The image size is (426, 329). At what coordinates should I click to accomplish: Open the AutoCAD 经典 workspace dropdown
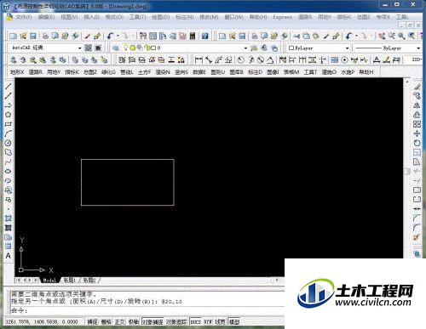click(79, 48)
